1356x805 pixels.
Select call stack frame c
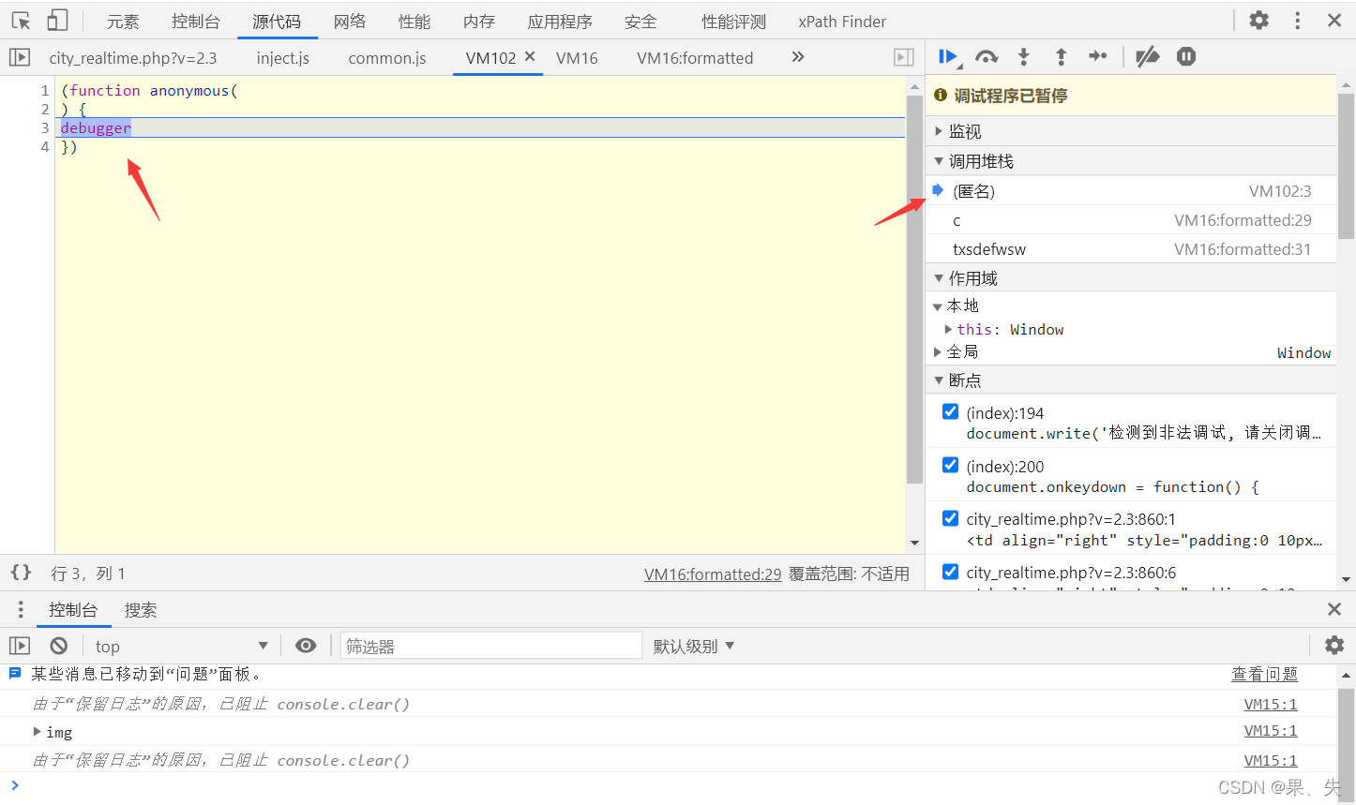[1131, 220]
